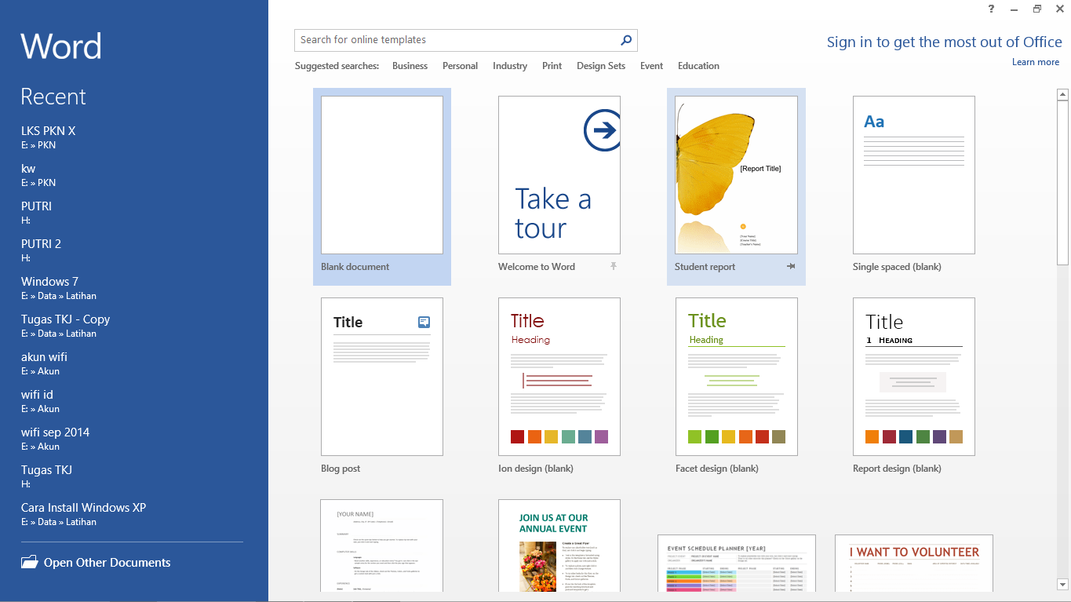Select a red swatch on Ion design template
Viewport: 1071px width, 602px height.
click(x=517, y=436)
